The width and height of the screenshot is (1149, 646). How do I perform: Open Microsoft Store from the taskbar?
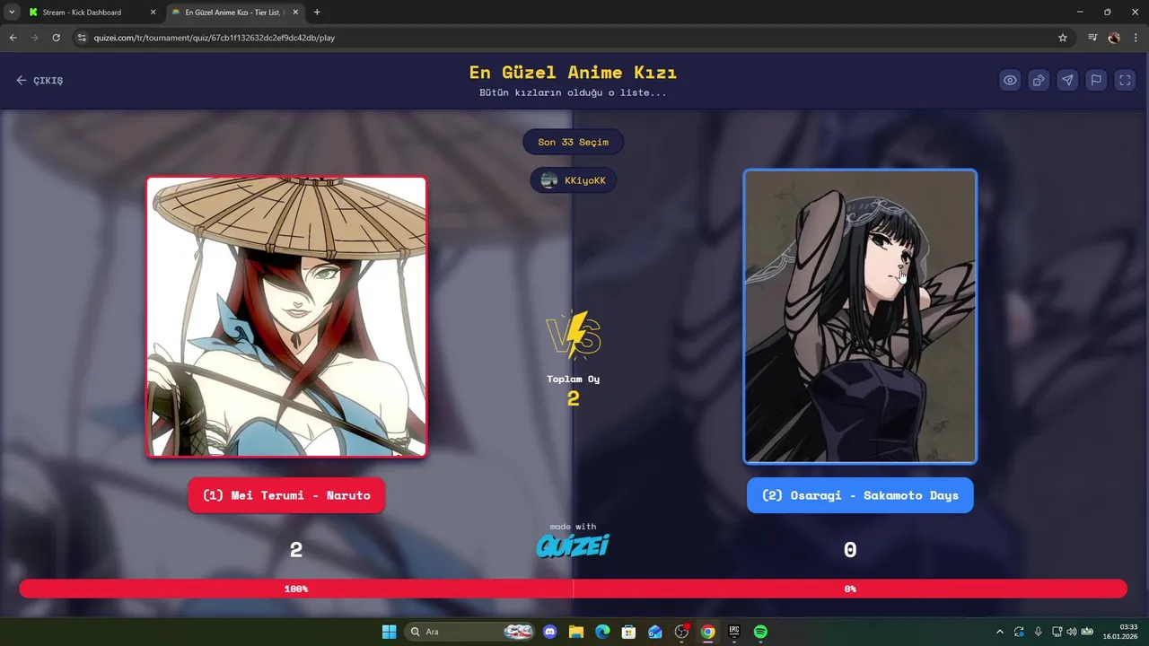628,632
